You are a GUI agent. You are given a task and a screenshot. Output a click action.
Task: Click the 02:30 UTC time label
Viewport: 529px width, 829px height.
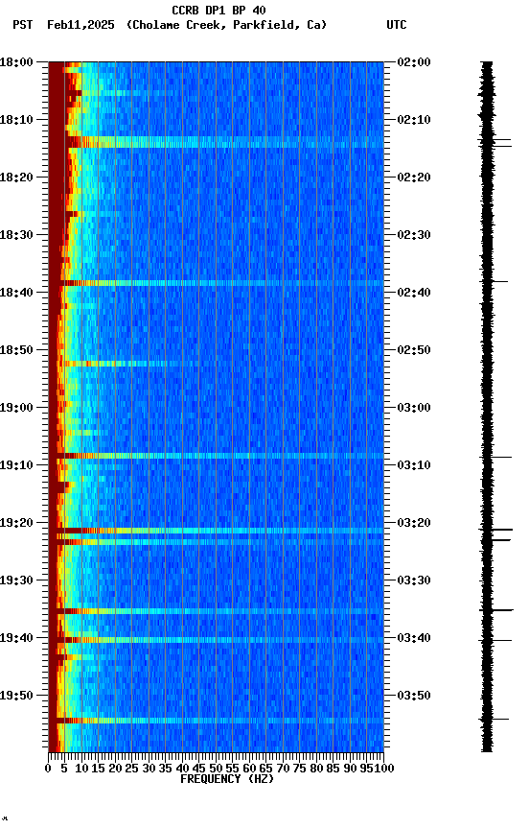point(414,235)
